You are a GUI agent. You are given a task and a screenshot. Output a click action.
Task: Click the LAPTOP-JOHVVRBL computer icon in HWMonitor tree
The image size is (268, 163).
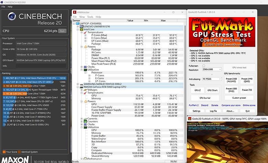78,24
